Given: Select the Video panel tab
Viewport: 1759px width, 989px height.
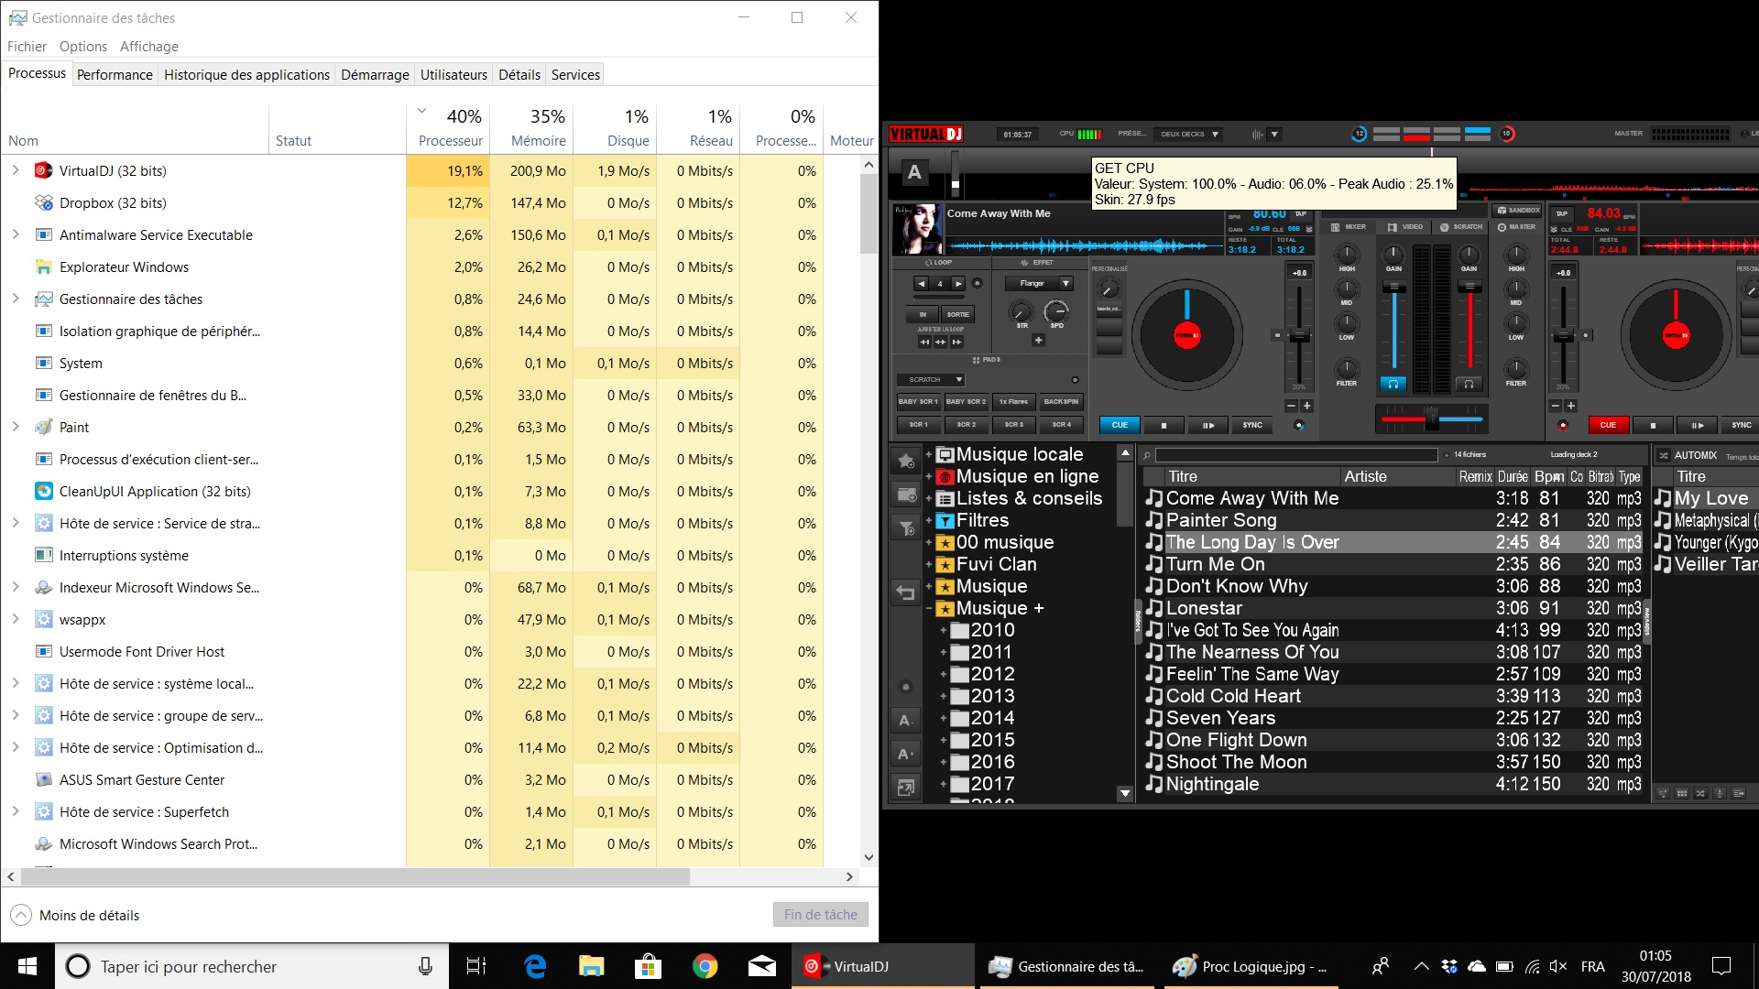Looking at the screenshot, I should (x=1405, y=226).
